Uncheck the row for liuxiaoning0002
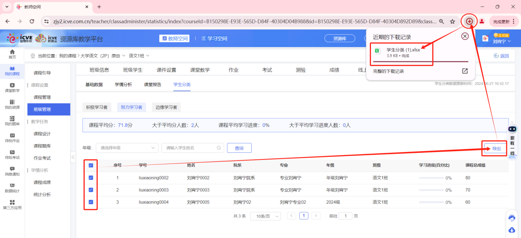 (x=90, y=177)
